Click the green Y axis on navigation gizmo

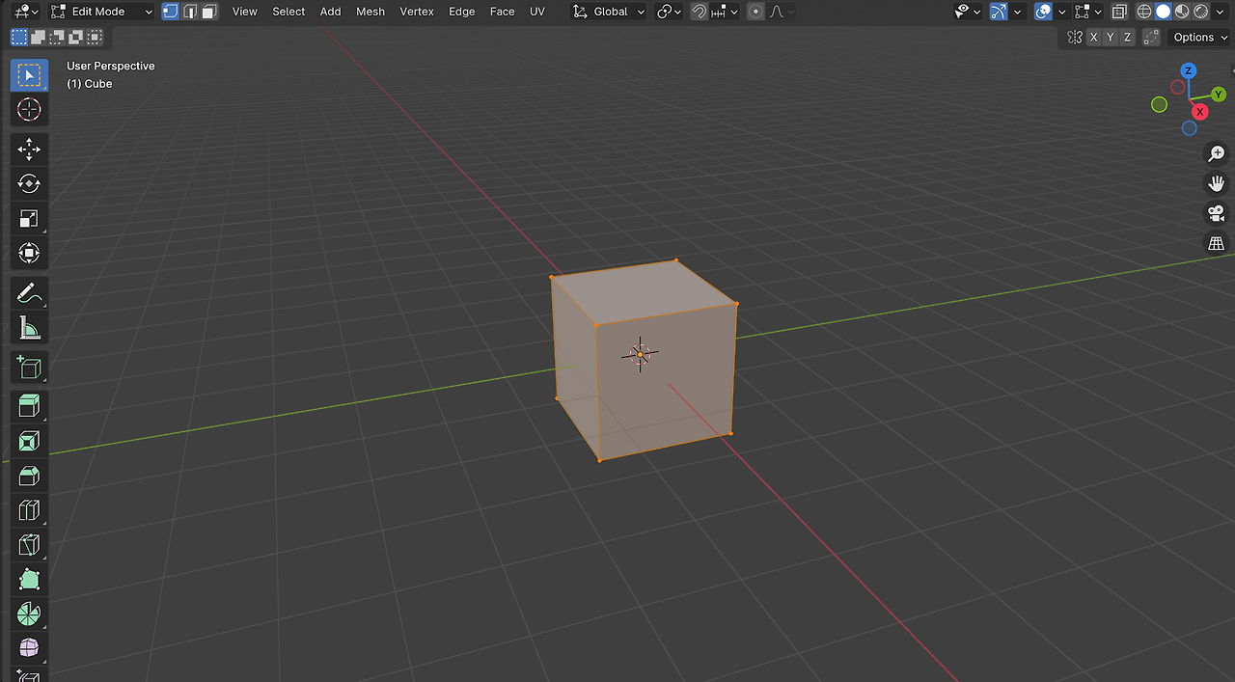(x=1219, y=94)
